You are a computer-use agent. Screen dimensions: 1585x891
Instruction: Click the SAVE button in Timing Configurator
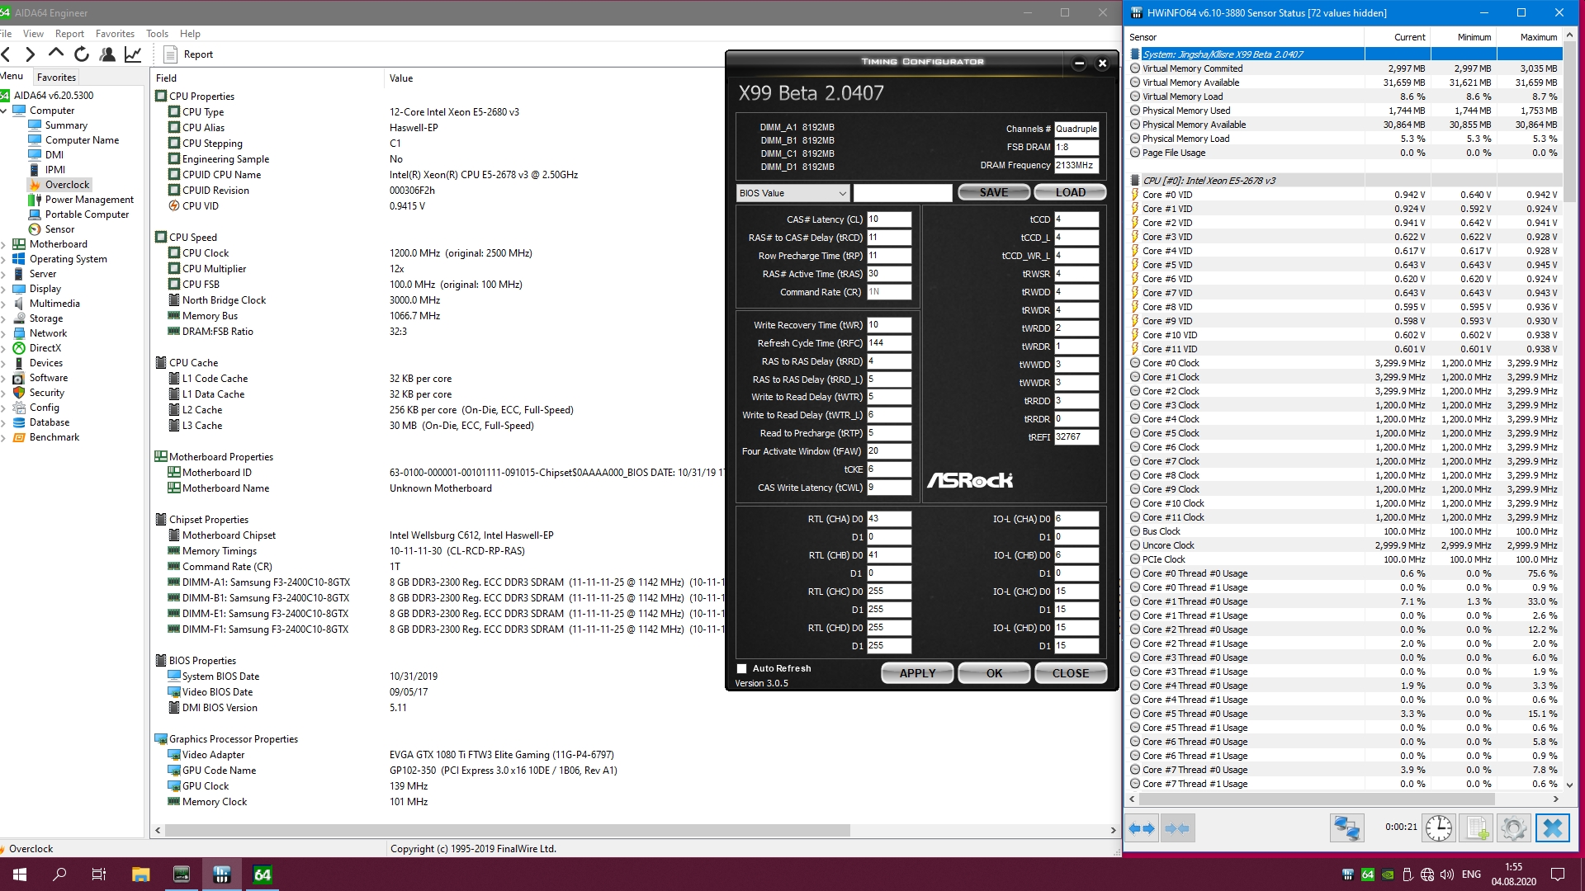[x=993, y=192]
